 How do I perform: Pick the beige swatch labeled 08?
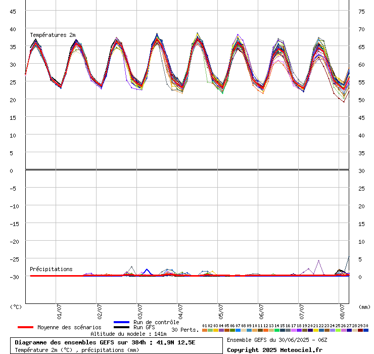coord(243,330)
